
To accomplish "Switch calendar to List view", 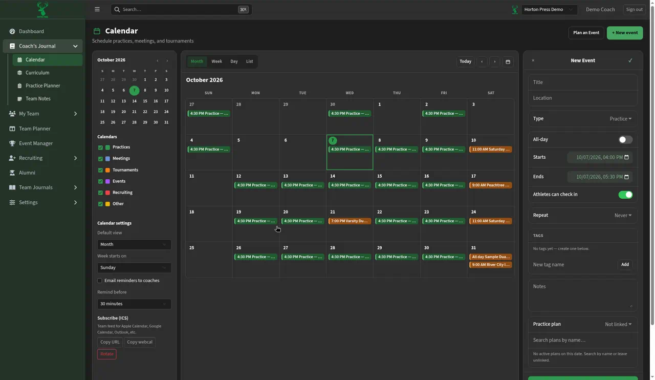I will tap(249, 61).
